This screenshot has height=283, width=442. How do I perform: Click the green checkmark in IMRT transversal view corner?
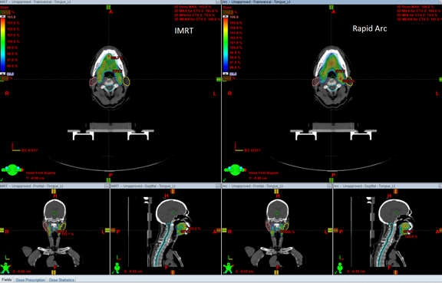[x=2, y=179]
